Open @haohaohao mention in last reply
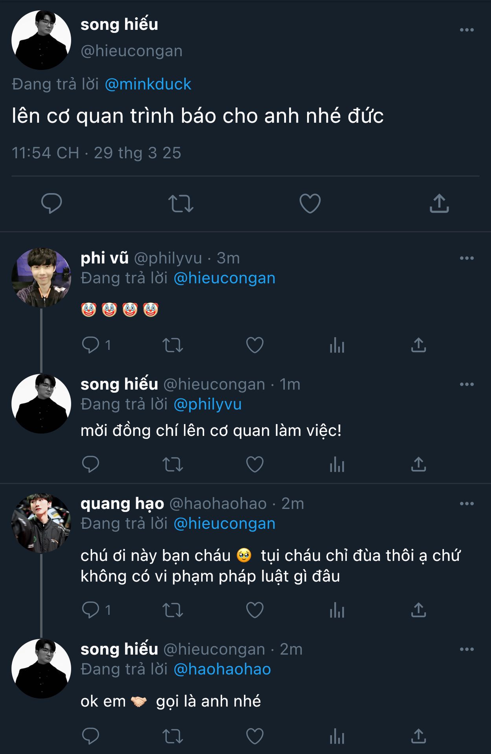This screenshot has height=754, width=491. pos(222,670)
